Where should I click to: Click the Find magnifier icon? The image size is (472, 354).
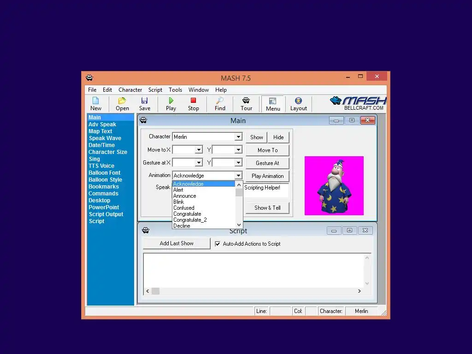[220, 104]
